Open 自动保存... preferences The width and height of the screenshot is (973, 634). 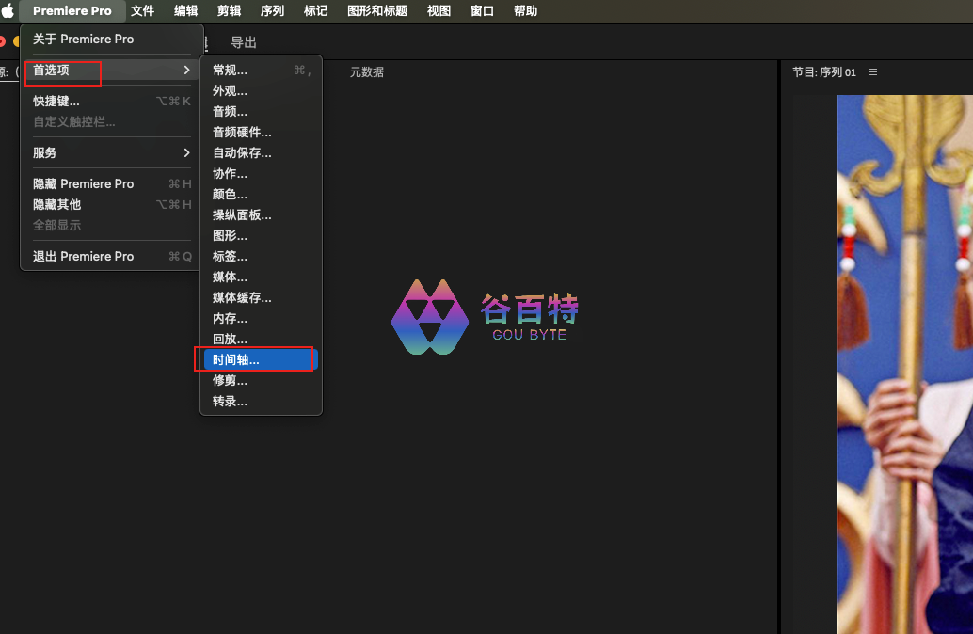click(x=242, y=152)
